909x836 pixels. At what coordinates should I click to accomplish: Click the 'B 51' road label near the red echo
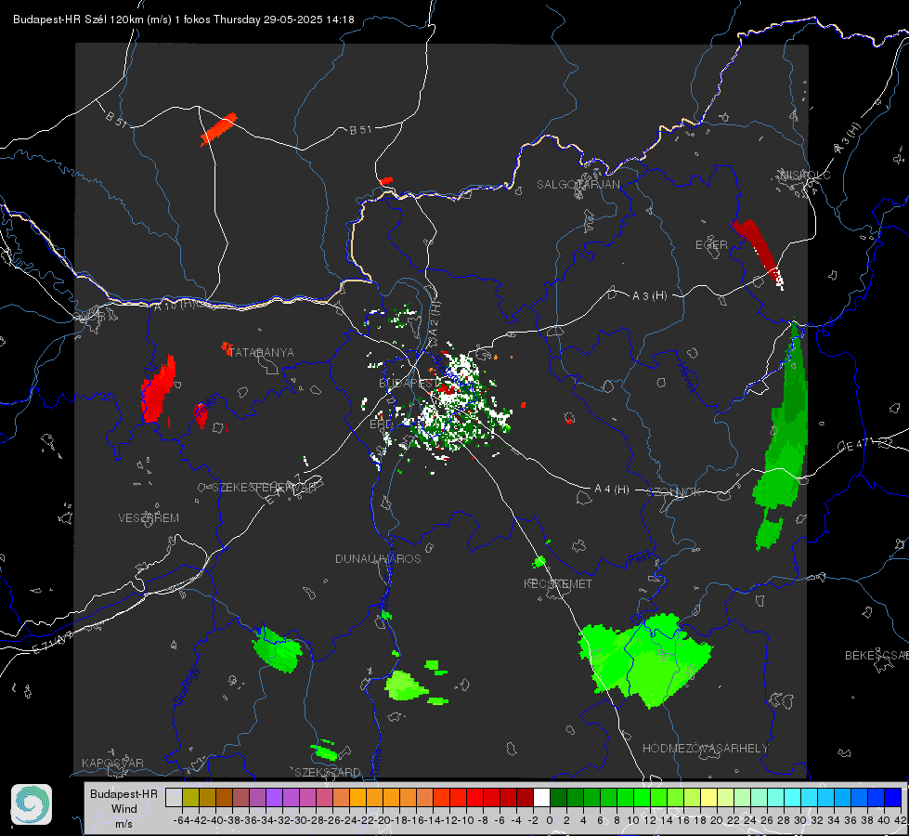point(116,119)
